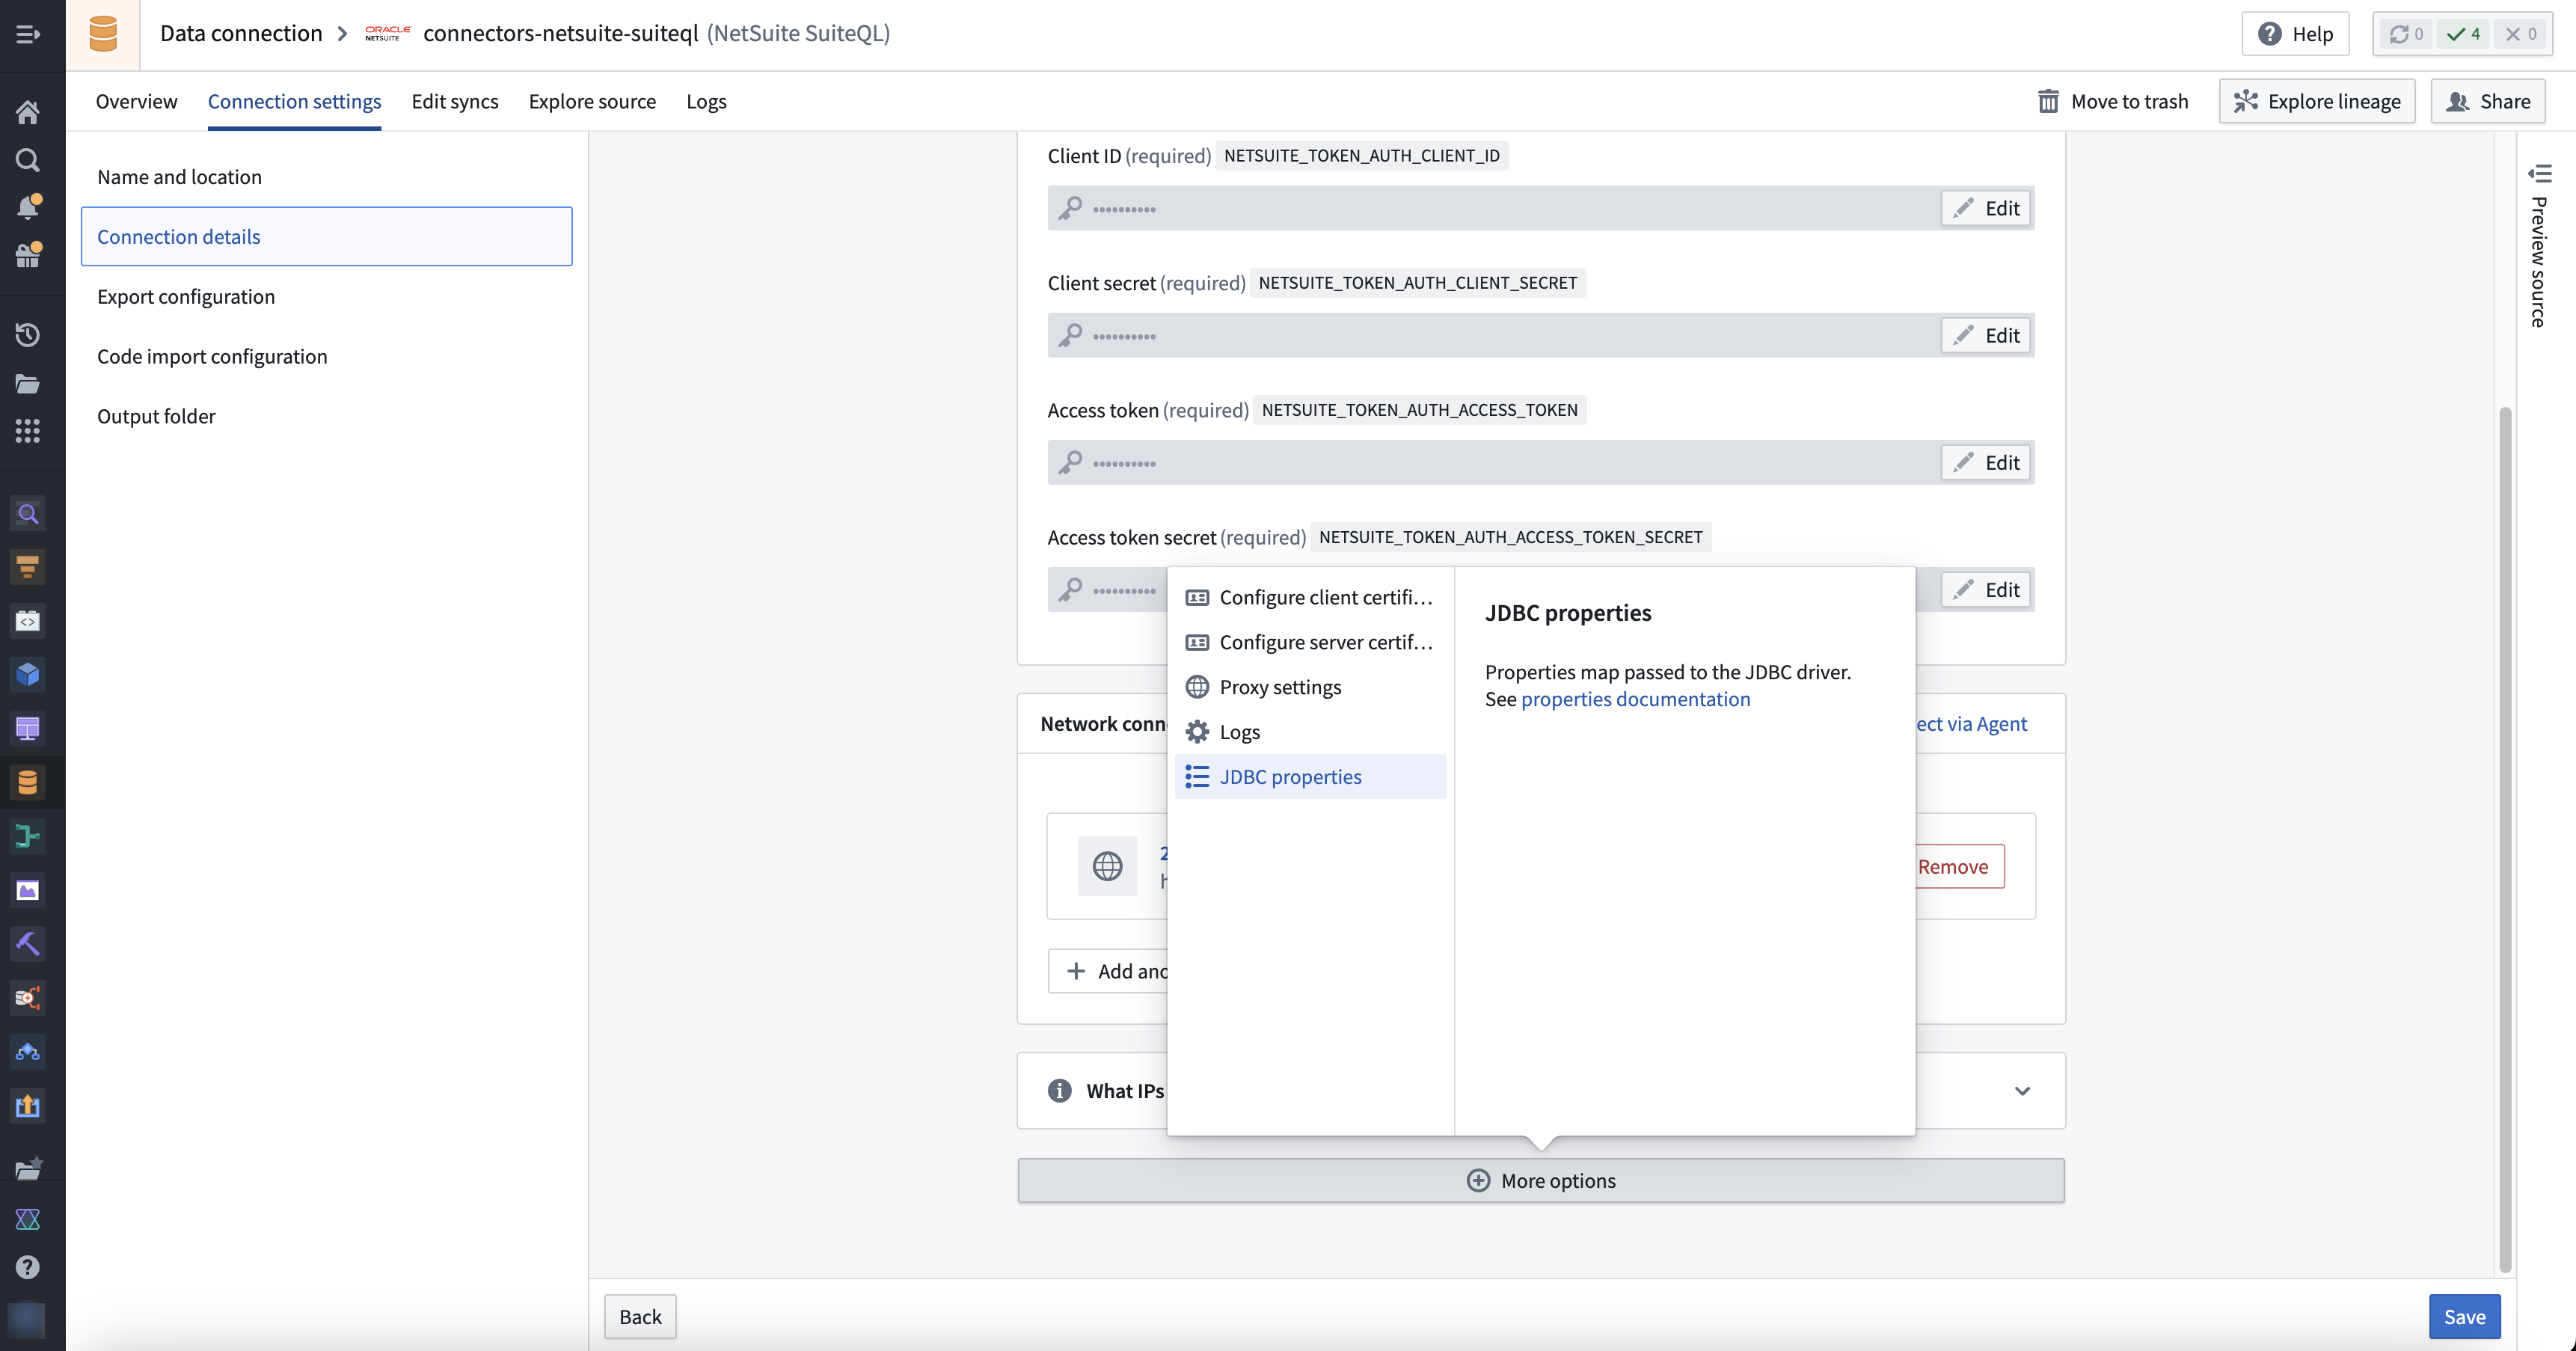This screenshot has height=1351, width=2576.
Task: Click the gift box icon in sidebar
Action: 28,255
